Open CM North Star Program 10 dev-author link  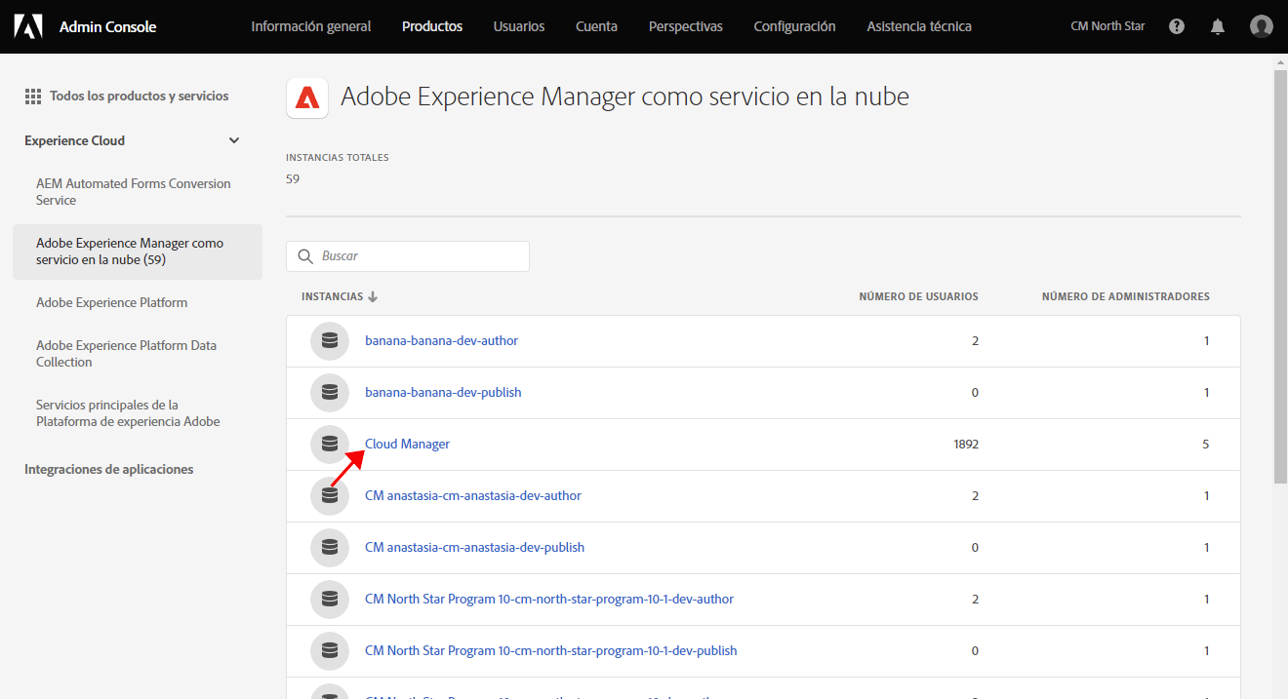(549, 600)
